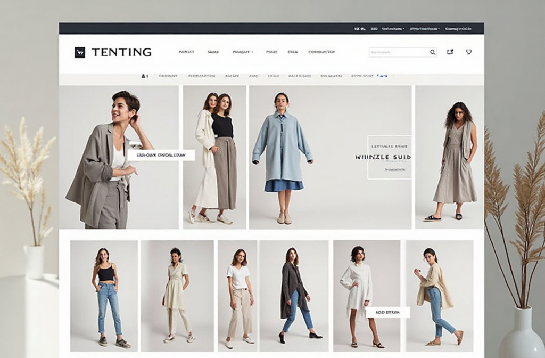545x358 pixels.
Task: Open the wishlist heart icon in header
Action: click(x=468, y=52)
